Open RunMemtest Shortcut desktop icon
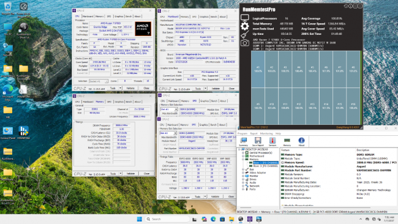The height and width of the screenshot is (224, 398). click(x=24, y=31)
